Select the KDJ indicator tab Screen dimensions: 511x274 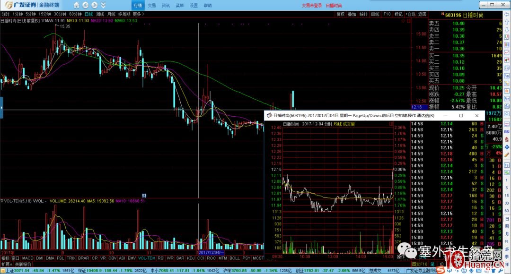click(x=191, y=258)
